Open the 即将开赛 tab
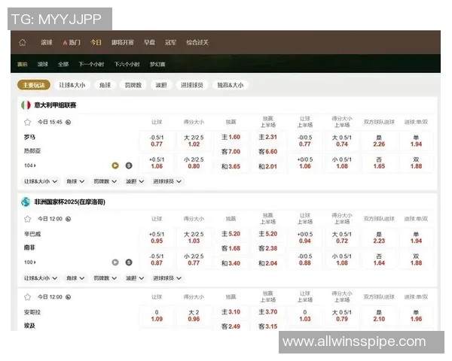The height and width of the screenshot is (361, 452). pos(123,43)
